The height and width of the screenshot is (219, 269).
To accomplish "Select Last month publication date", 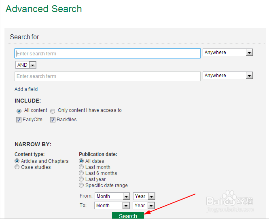I will (x=81, y=167).
